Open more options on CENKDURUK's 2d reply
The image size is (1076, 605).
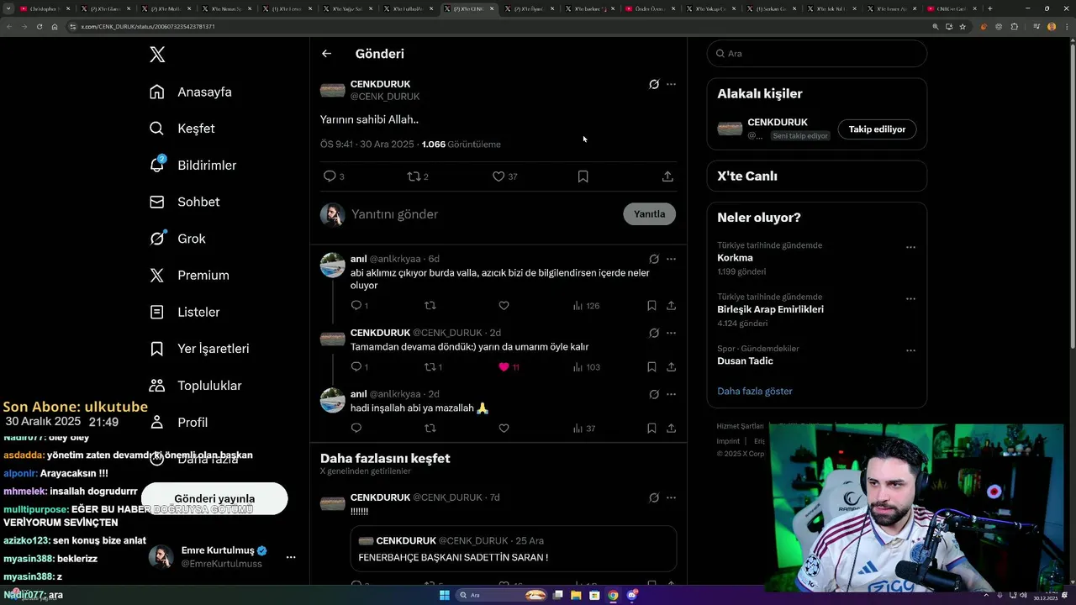(671, 333)
